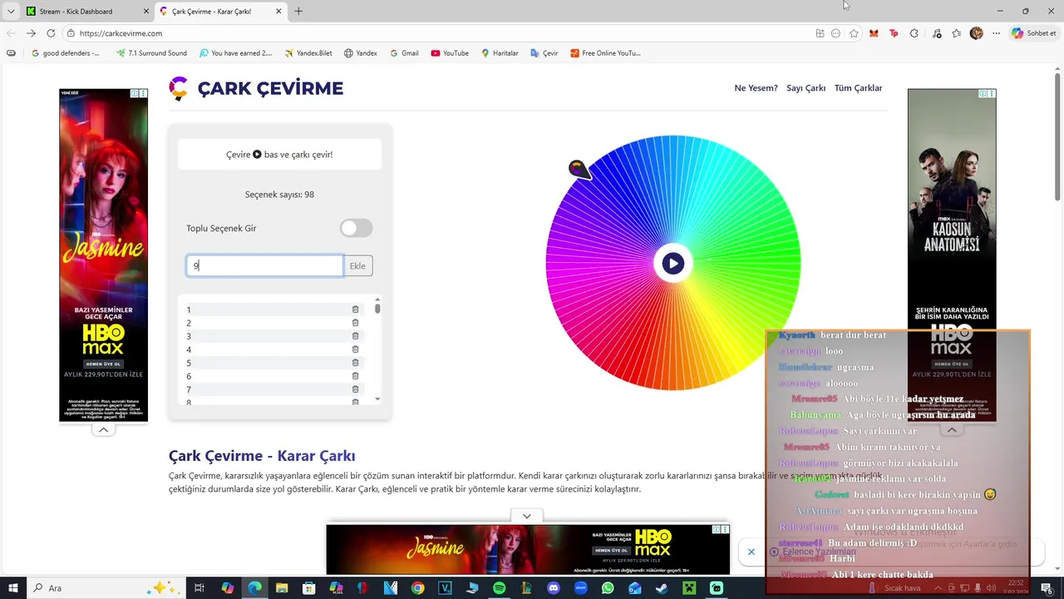Open the red Tp extension
Image resolution: width=1064 pixels, height=599 pixels.
tap(894, 33)
